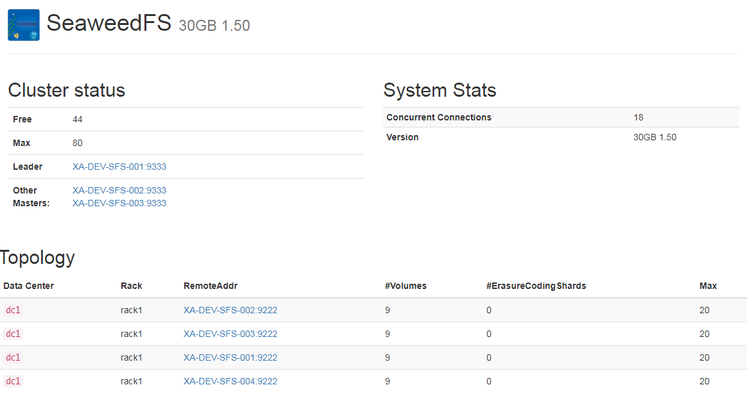747x401 pixels.
Task: Click the Max value 80
Action: point(77,143)
